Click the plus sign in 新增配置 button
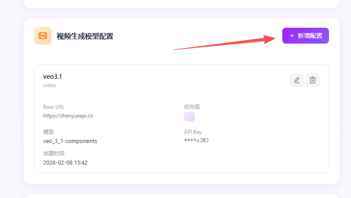Image resolution: width=351 pixels, height=198 pixels. (292, 36)
